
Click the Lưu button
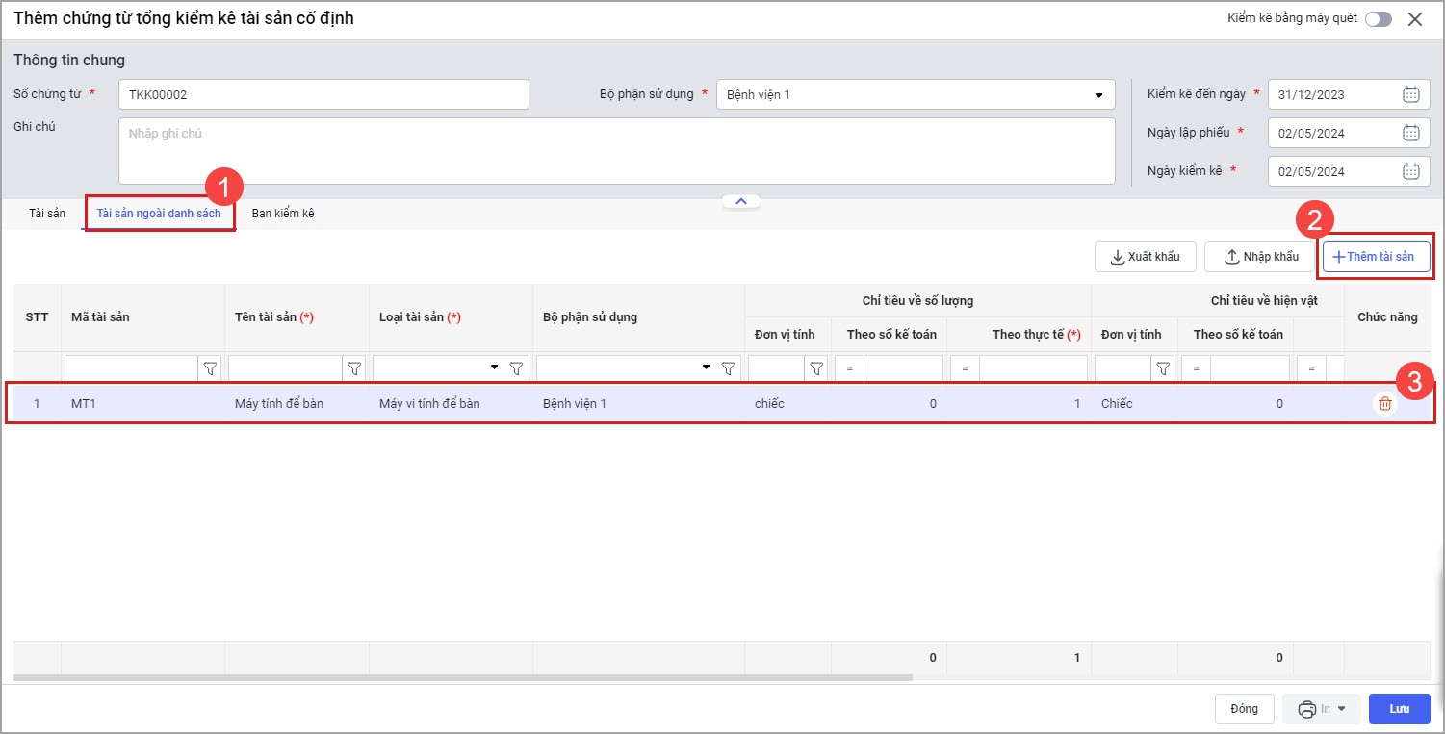(x=1399, y=709)
